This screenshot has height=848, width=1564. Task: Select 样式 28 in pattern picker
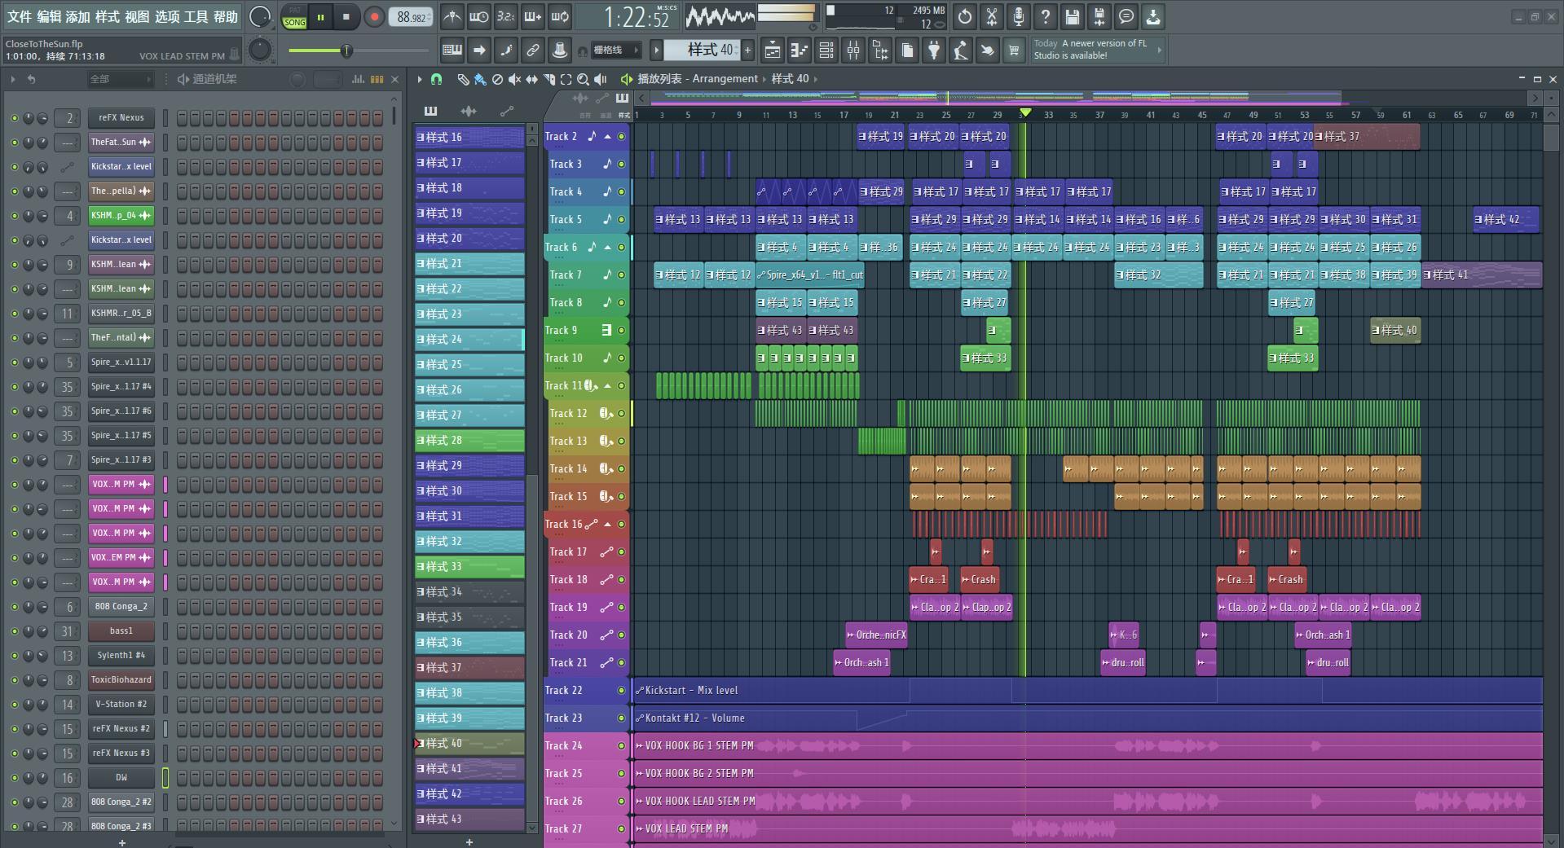tap(469, 441)
